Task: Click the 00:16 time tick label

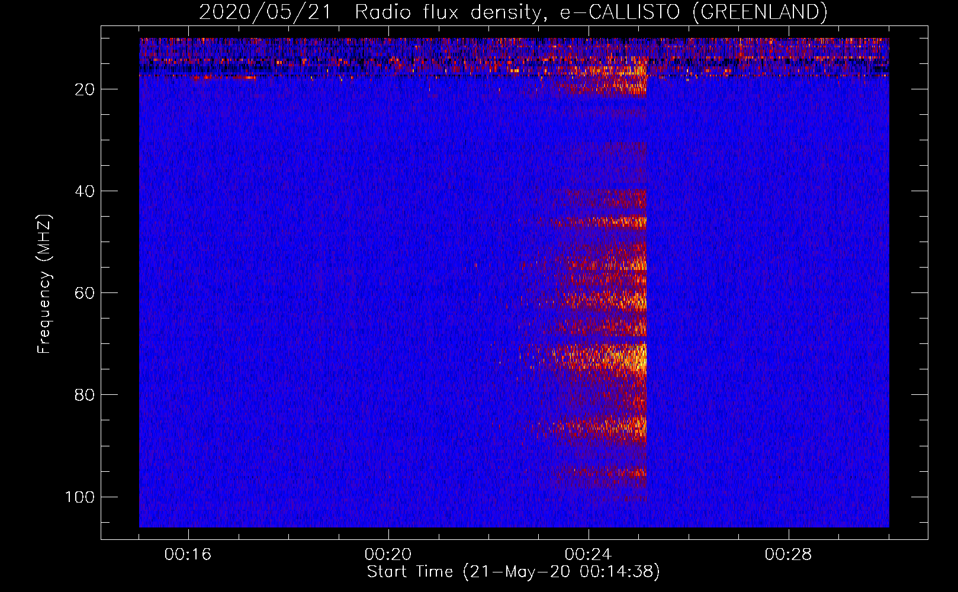Action: click(x=188, y=555)
